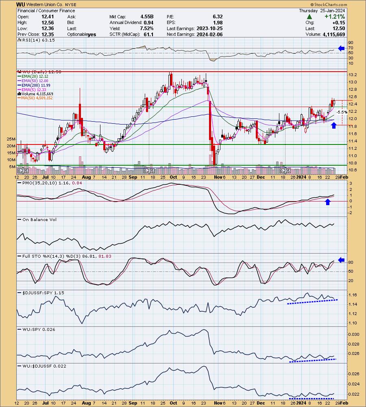This screenshot has height=407, width=366.
Task: Click the EMA(50) 12.00 legend entry
Action: tap(33, 81)
